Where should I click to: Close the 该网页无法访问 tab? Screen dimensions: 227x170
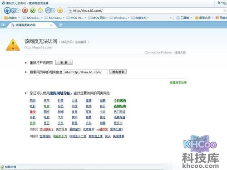click(51, 25)
